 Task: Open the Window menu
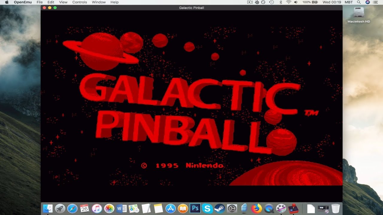pyautogui.click(x=99, y=2)
